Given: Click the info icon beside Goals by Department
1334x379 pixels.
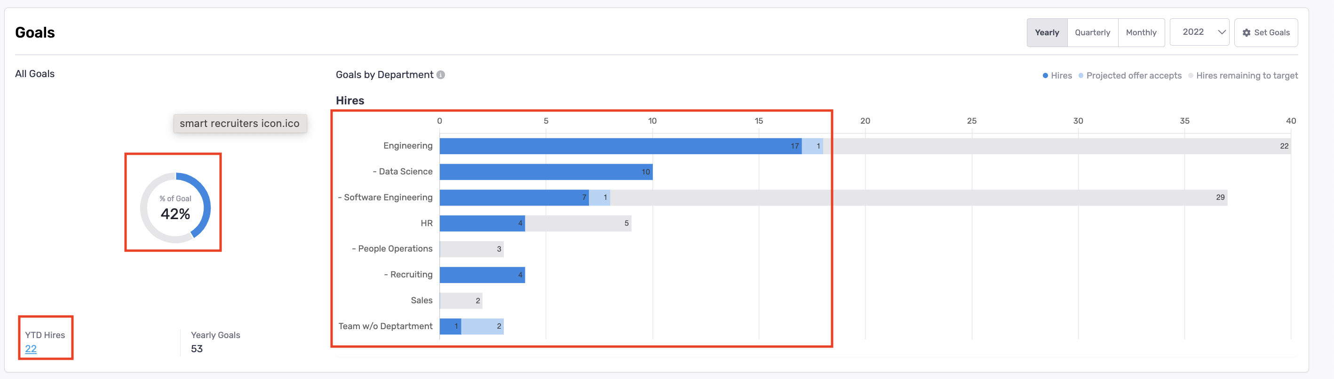Looking at the screenshot, I should point(441,75).
